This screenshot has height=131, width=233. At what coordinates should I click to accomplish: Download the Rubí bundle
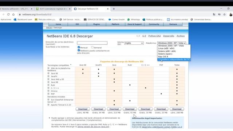tap(130, 109)
